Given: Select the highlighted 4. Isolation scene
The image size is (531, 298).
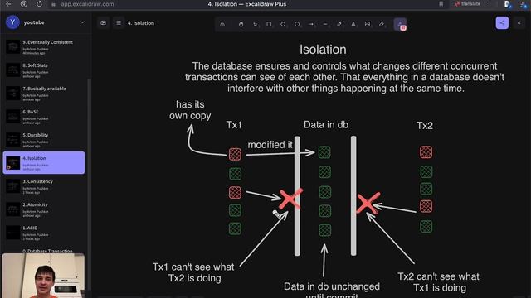Looking at the screenshot, I should point(44,163).
